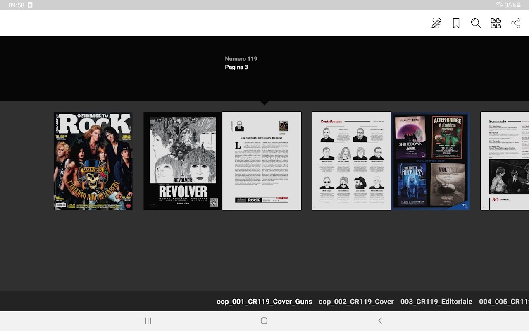Tap the share icon
Screen dimensions: 529x331
[x=516, y=23]
